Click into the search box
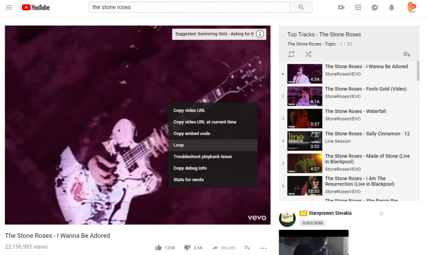 pos(189,8)
